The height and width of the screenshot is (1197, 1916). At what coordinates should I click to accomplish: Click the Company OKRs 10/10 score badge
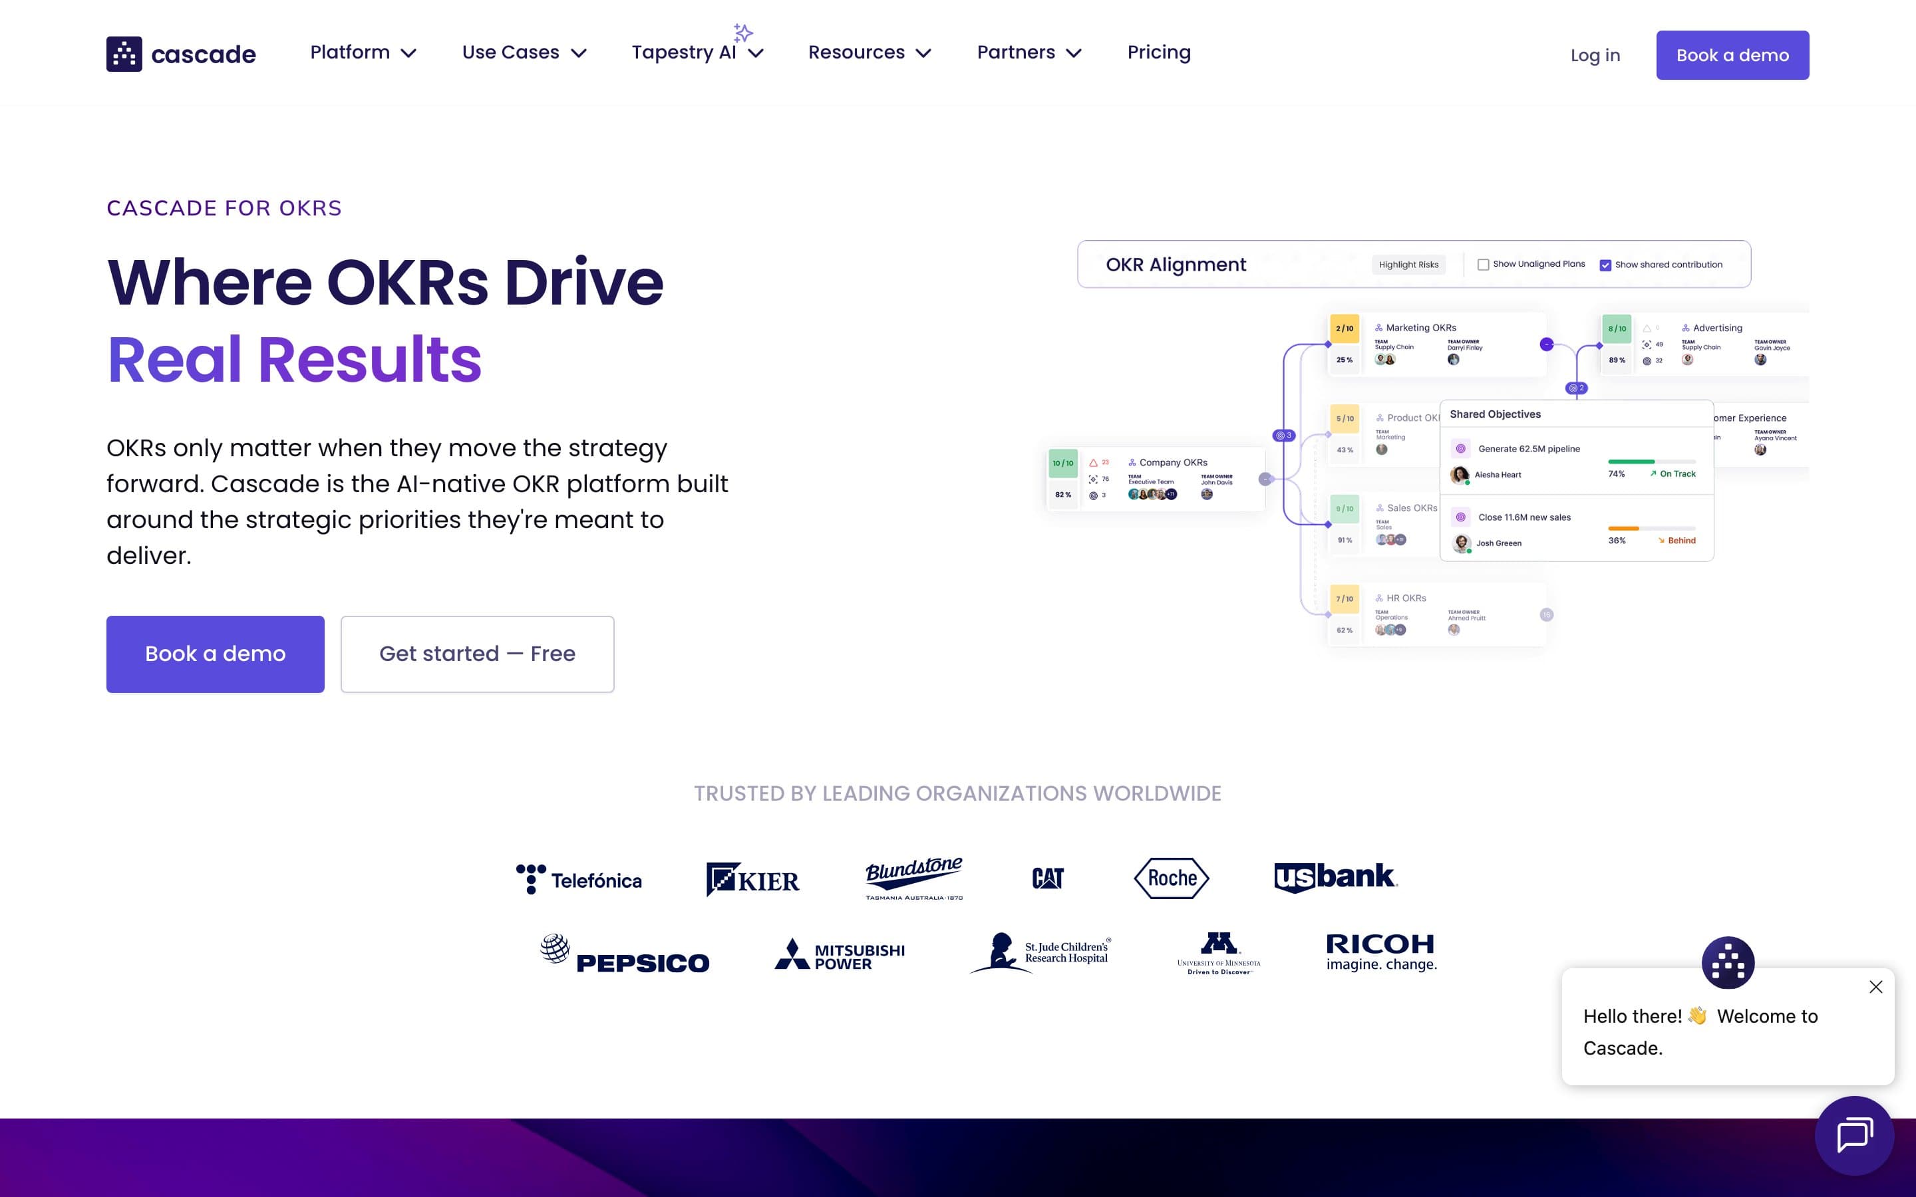point(1062,463)
